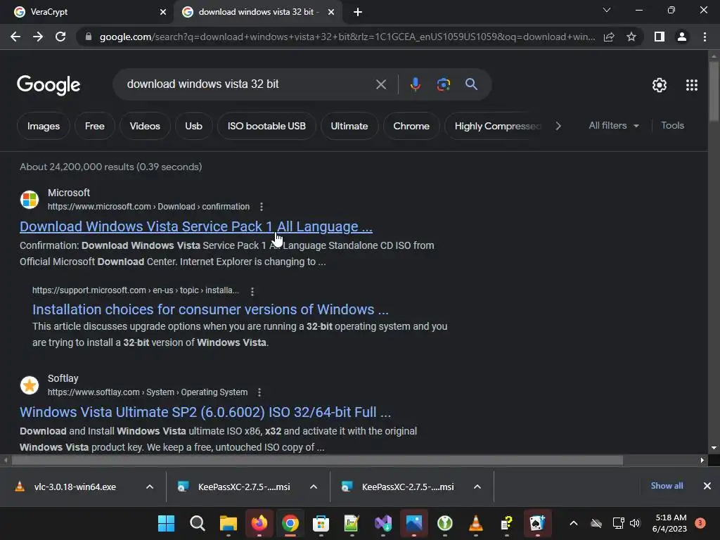Search by image with Google Lens
The height and width of the screenshot is (540, 720).
point(443,84)
